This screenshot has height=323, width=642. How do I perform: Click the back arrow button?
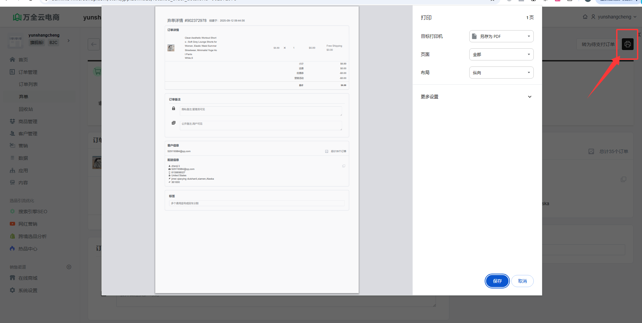coord(94,44)
